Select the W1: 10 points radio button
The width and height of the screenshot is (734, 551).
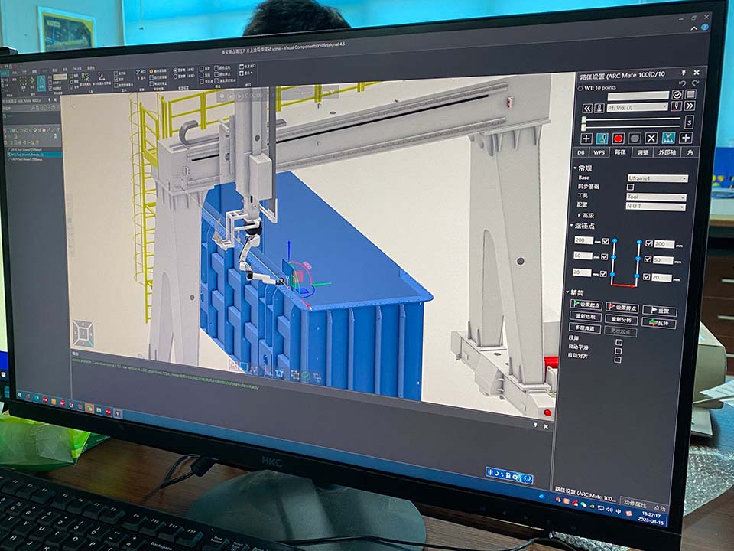(x=580, y=88)
